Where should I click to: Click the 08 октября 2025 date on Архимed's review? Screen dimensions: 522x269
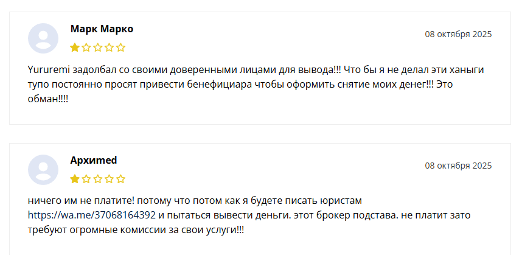click(x=458, y=166)
